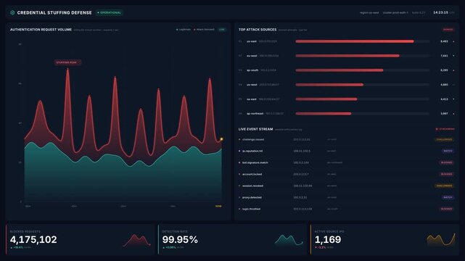465x261 pixels.
Task: Click the eu-west attack volume bar
Action: [347, 56]
